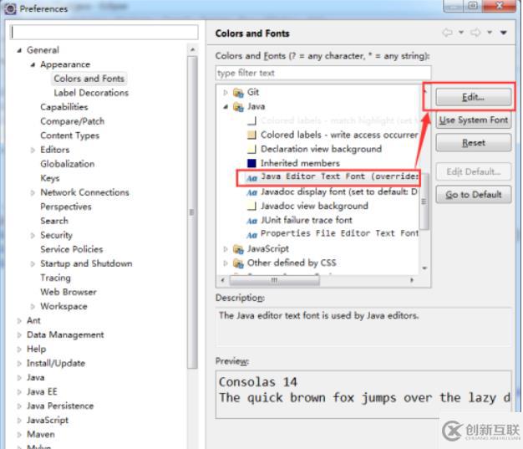Click the Preferences window app icon

pyautogui.click(x=10, y=8)
